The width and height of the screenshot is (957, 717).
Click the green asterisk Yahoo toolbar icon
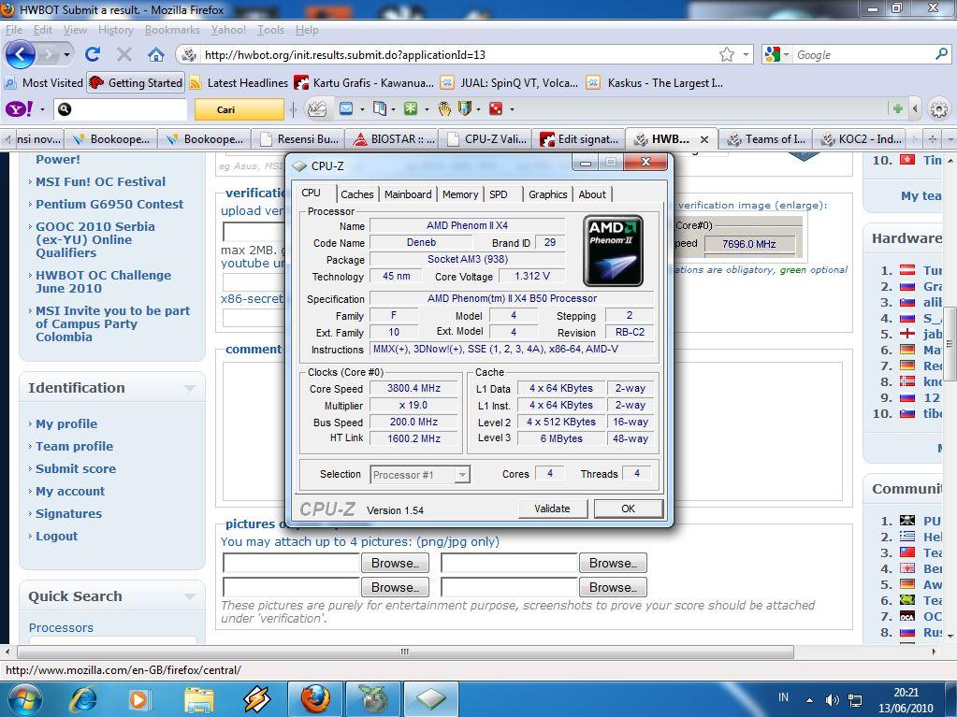point(411,109)
